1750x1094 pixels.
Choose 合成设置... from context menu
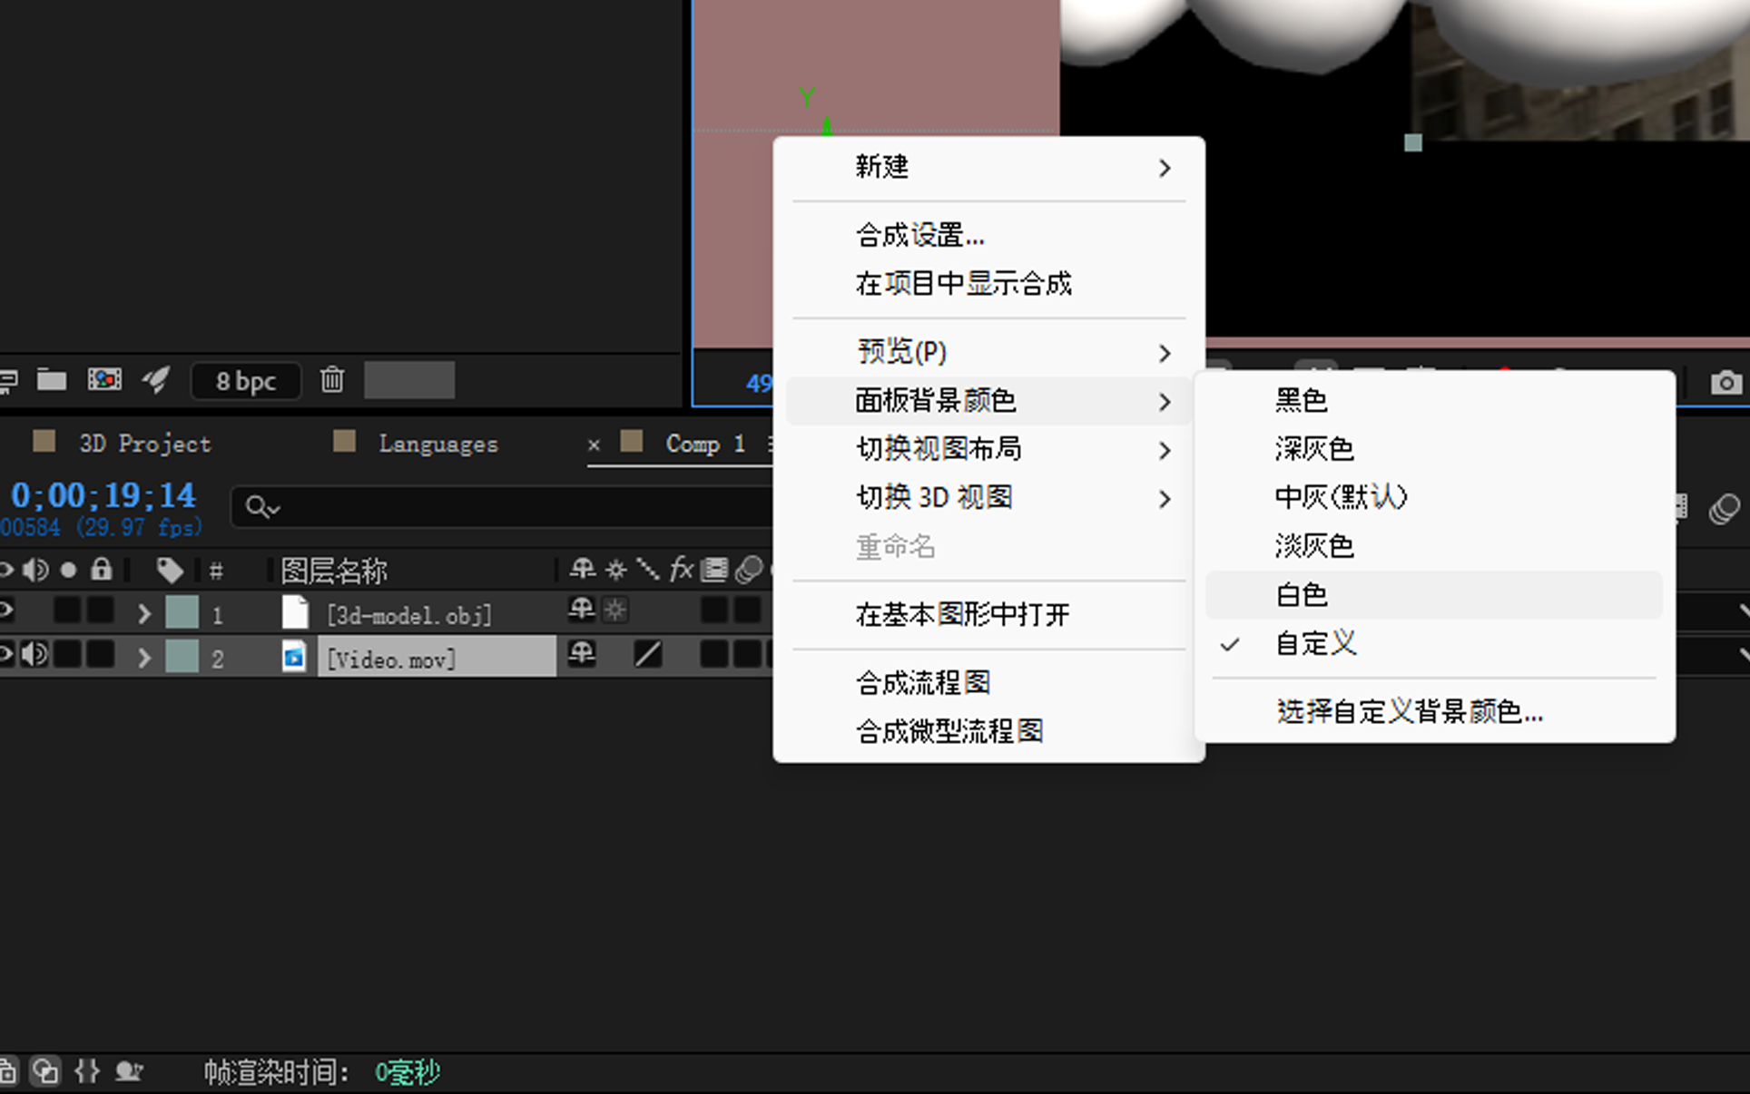click(x=988, y=236)
